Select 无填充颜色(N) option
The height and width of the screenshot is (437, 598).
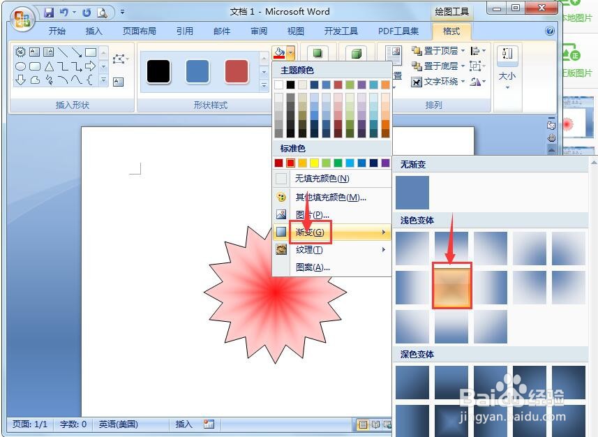pos(332,179)
